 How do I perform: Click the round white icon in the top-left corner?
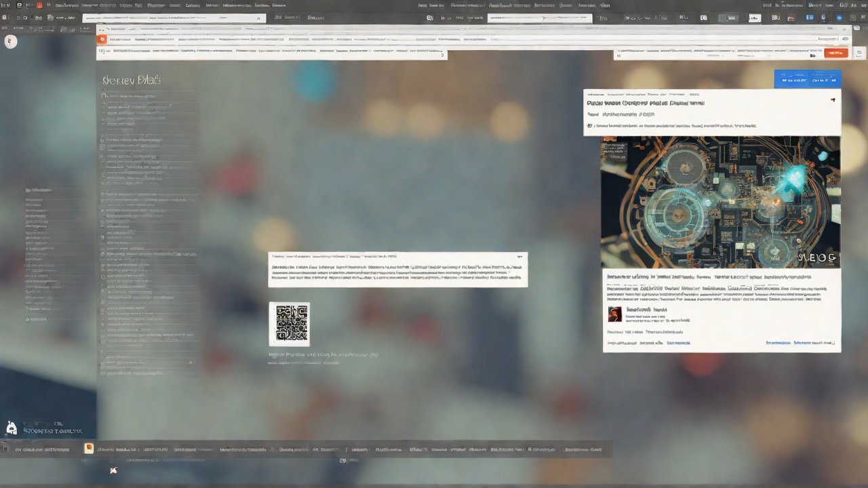10,41
